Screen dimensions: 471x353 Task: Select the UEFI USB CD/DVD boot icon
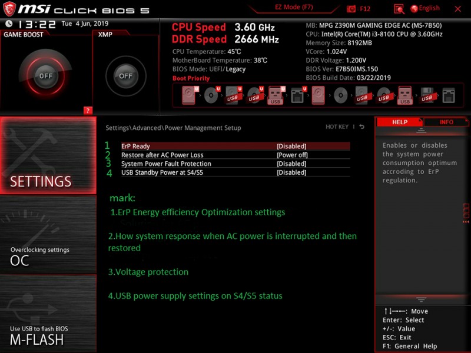255,95
